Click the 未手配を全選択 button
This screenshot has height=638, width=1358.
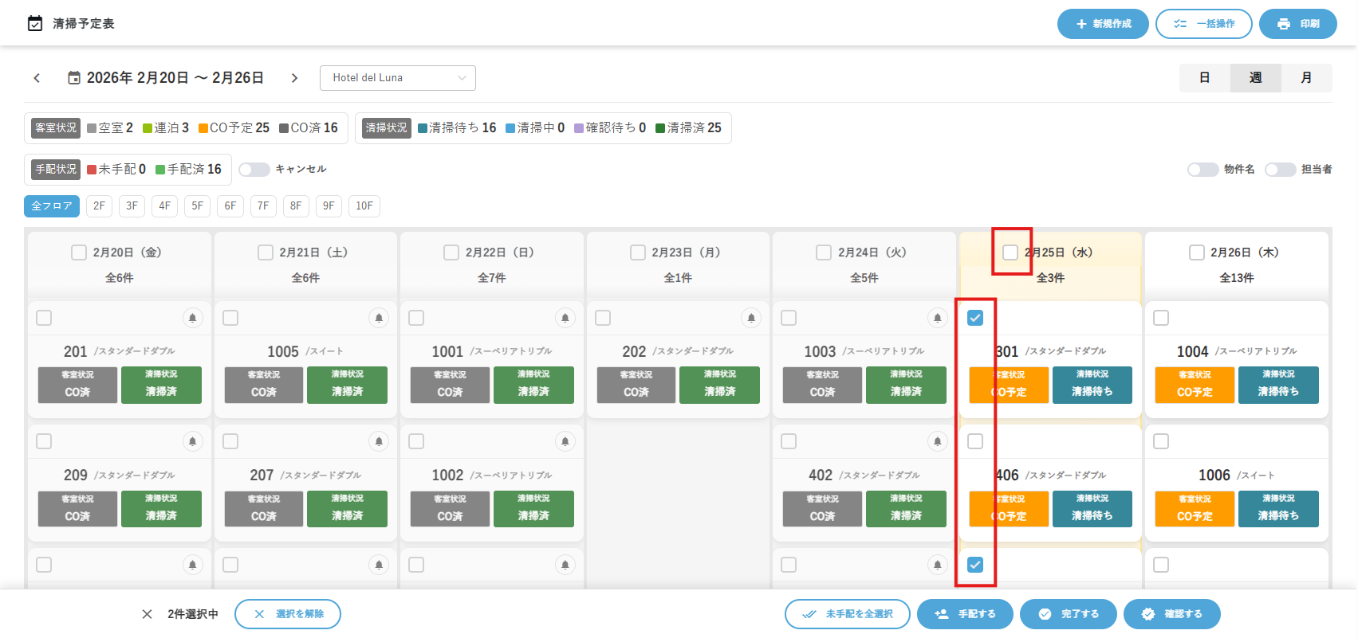847,614
